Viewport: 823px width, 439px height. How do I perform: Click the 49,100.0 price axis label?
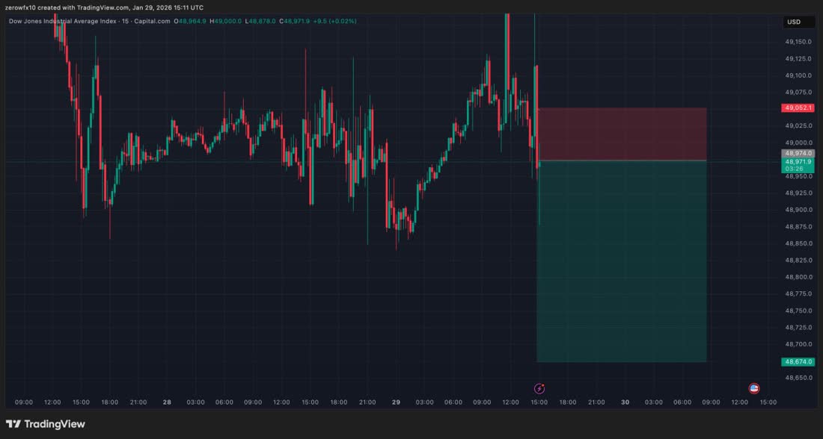point(798,75)
